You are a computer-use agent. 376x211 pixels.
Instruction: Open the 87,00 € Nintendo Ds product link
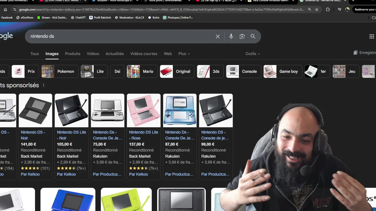pyautogui.click(x=179, y=135)
